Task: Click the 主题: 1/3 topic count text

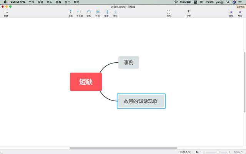Action: pyautogui.click(x=185, y=152)
